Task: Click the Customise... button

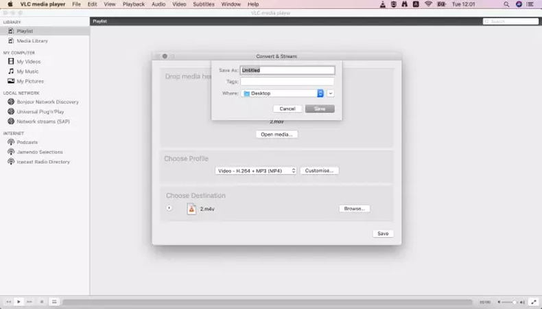Action: [319, 170]
